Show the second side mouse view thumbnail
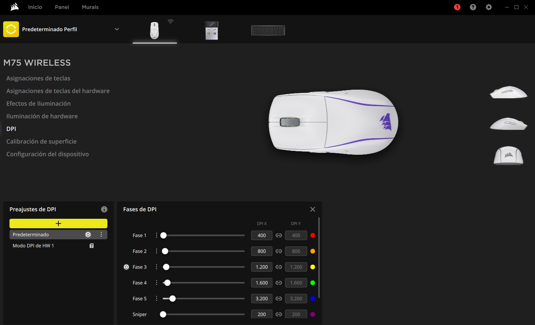The width and height of the screenshot is (535, 325). coord(508,124)
